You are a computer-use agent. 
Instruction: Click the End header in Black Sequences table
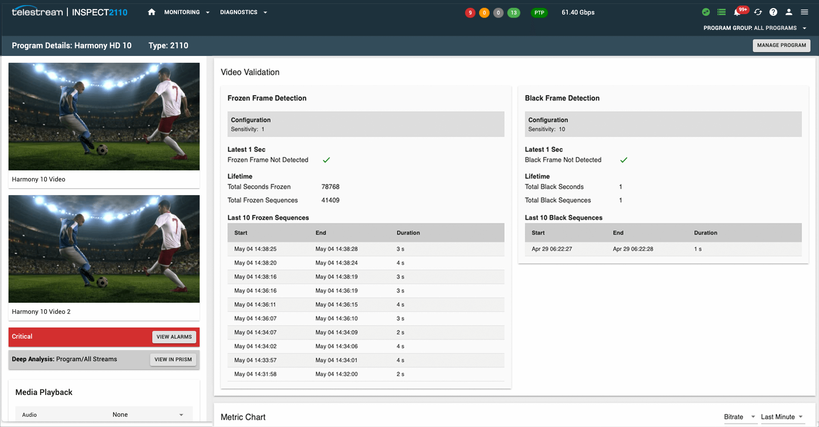point(618,233)
